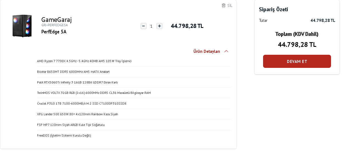The width and height of the screenshot is (345, 153).
Task: Click the Biostar B650MT motherboard row
Action: tap(134, 72)
